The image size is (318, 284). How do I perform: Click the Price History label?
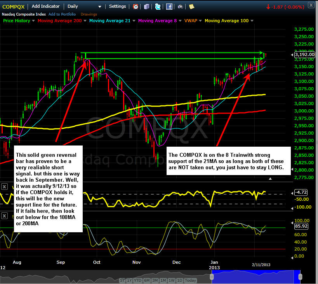pos(17,21)
